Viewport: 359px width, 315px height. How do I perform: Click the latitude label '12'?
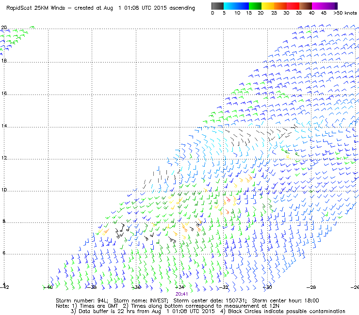click(x=4, y=158)
